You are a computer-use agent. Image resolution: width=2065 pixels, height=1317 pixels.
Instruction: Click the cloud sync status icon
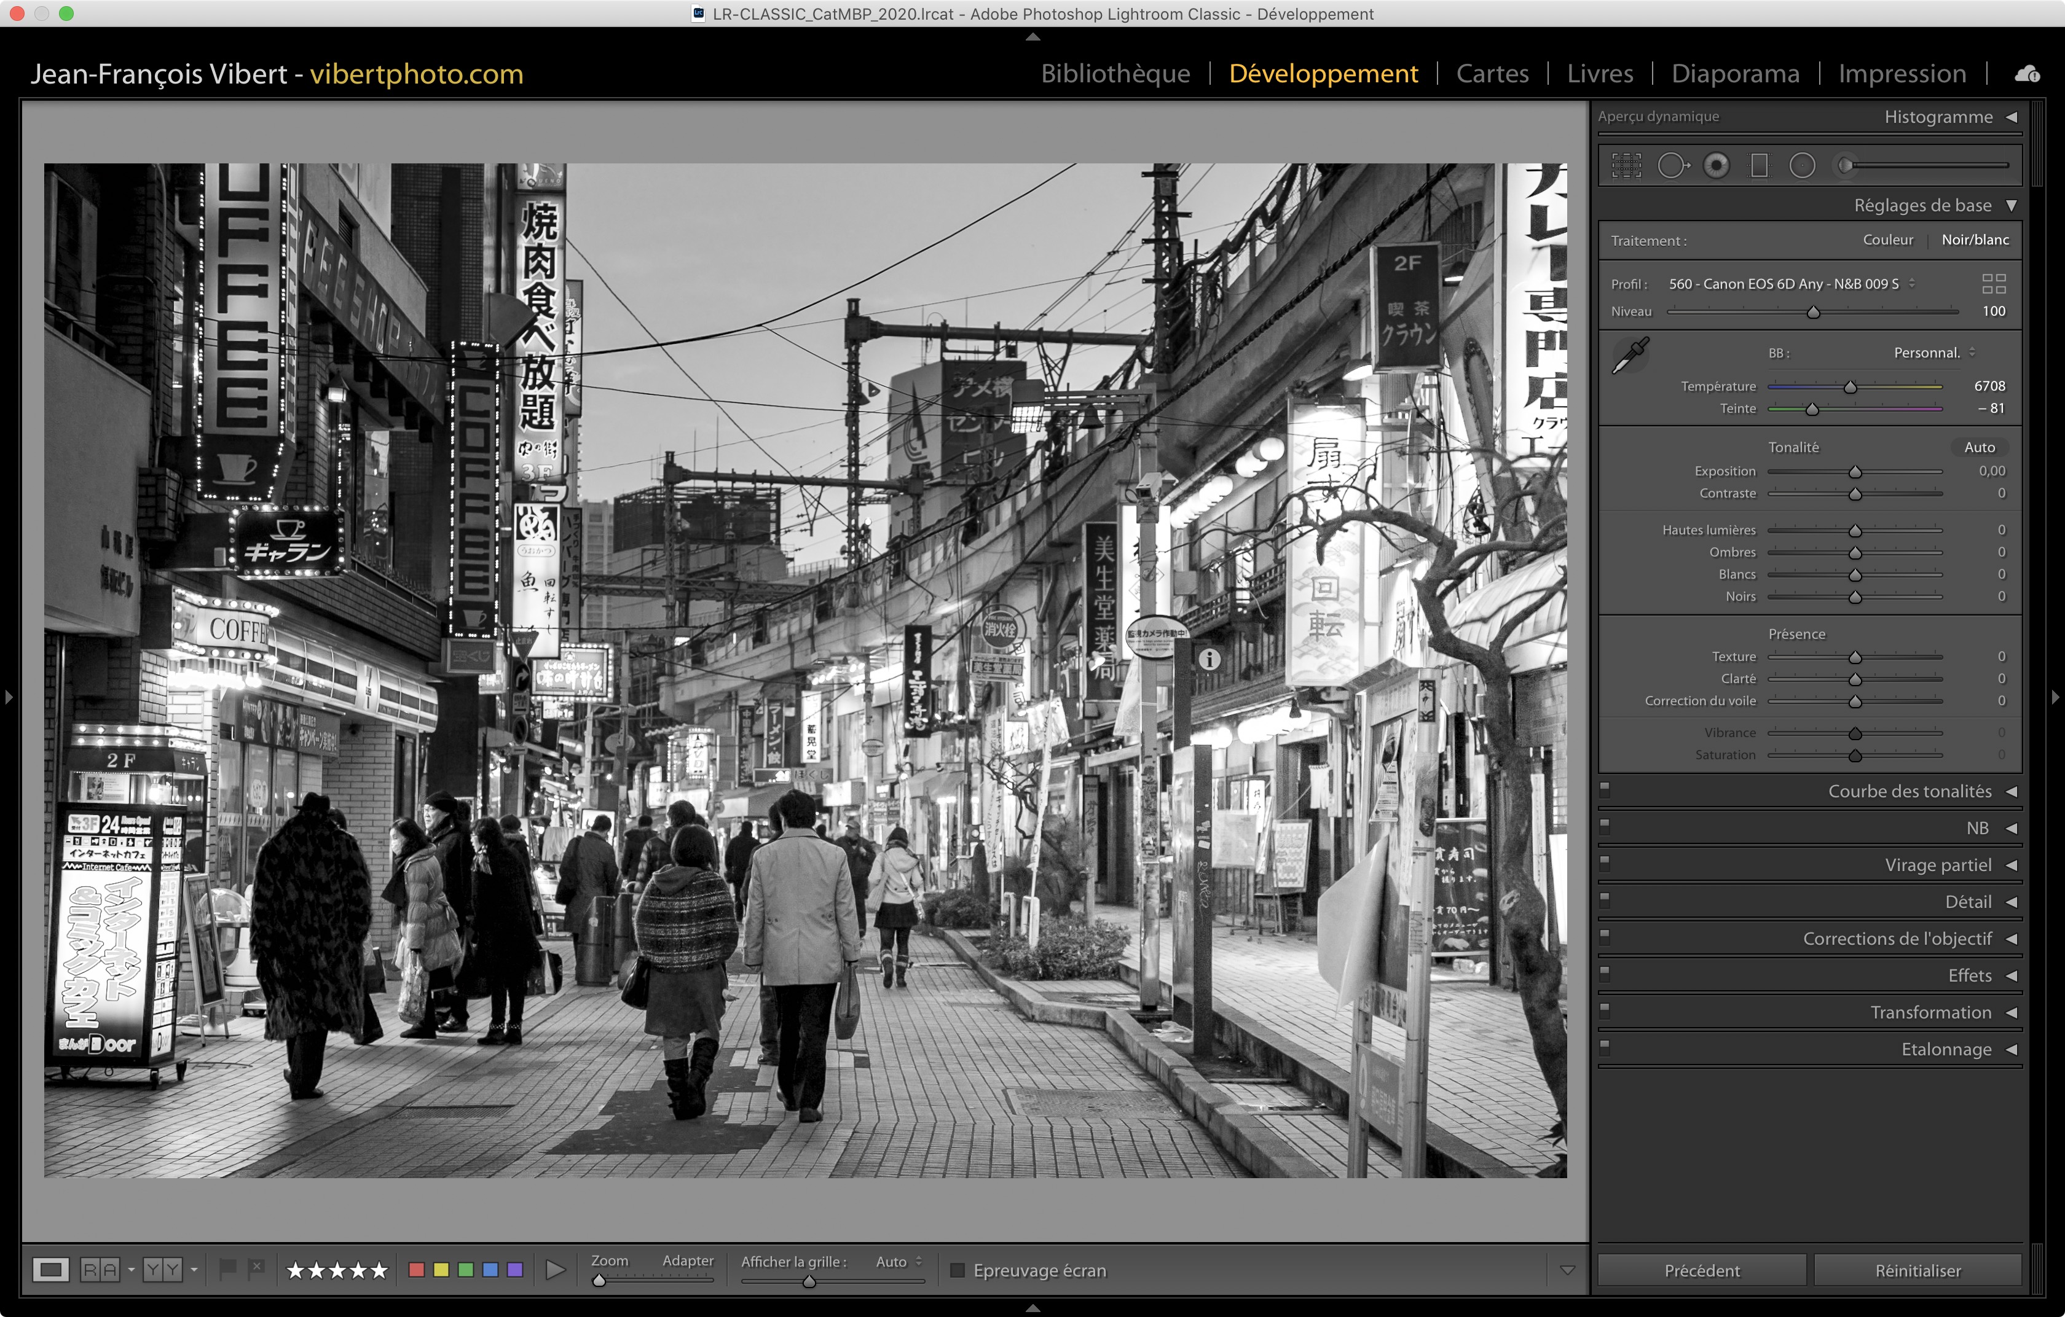click(x=2028, y=74)
